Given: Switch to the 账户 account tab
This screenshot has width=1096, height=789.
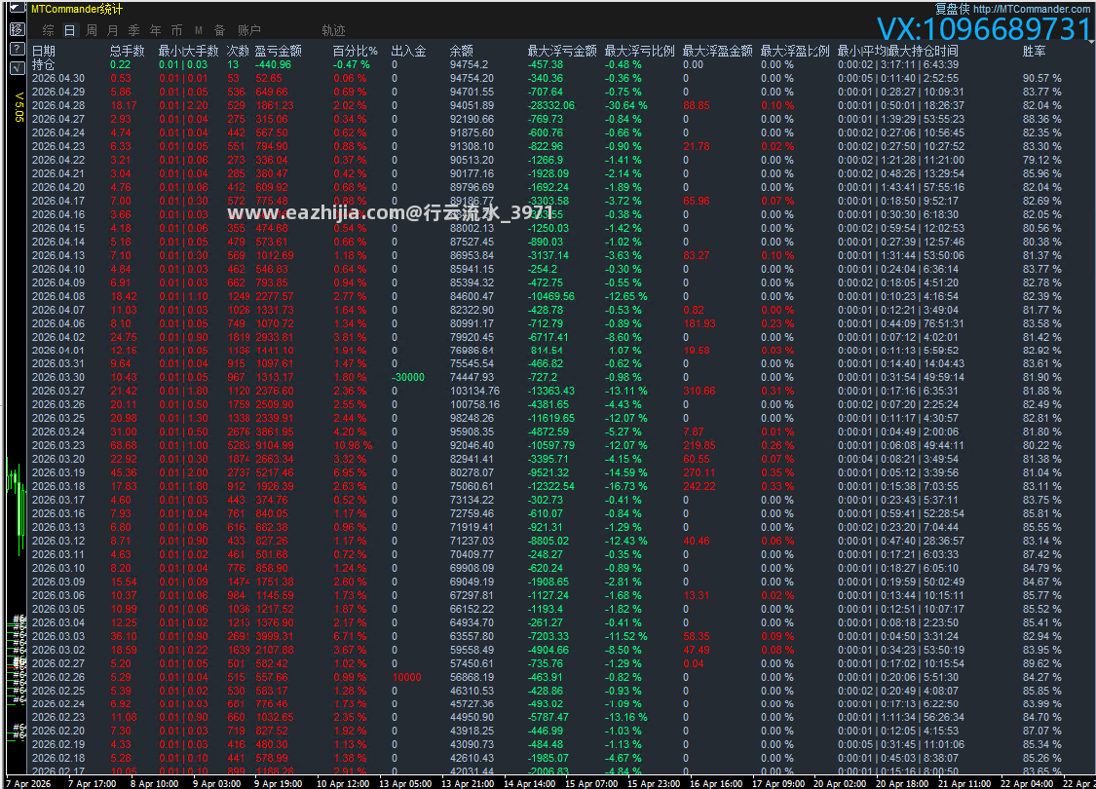Looking at the screenshot, I should [x=248, y=30].
